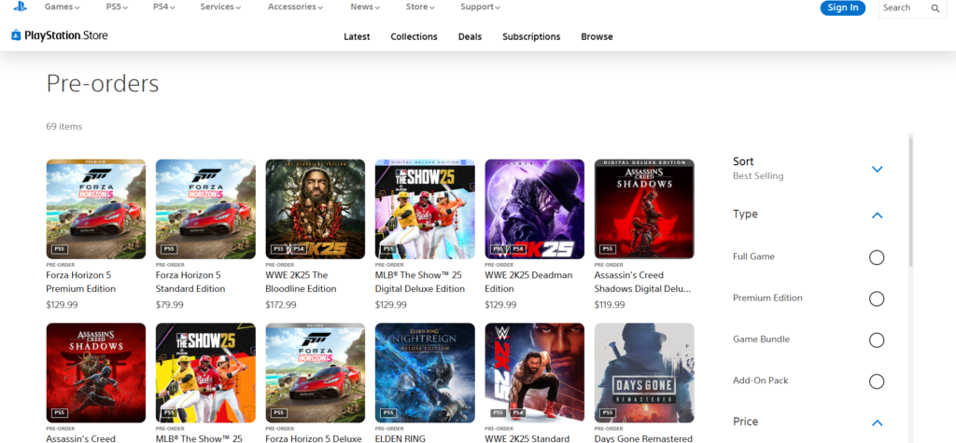Click the PlayStation Store bag logo
Image resolution: width=956 pixels, height=443 pixels.
pos(16,35)
